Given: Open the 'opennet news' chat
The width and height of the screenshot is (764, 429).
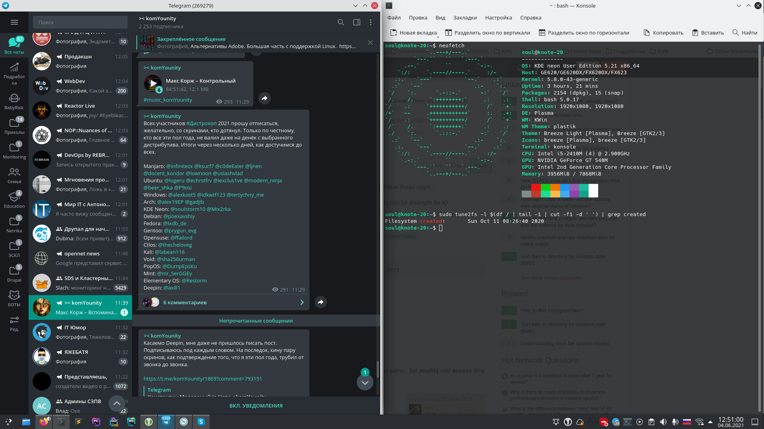Looking at the screenshot, I should [80, 258].
